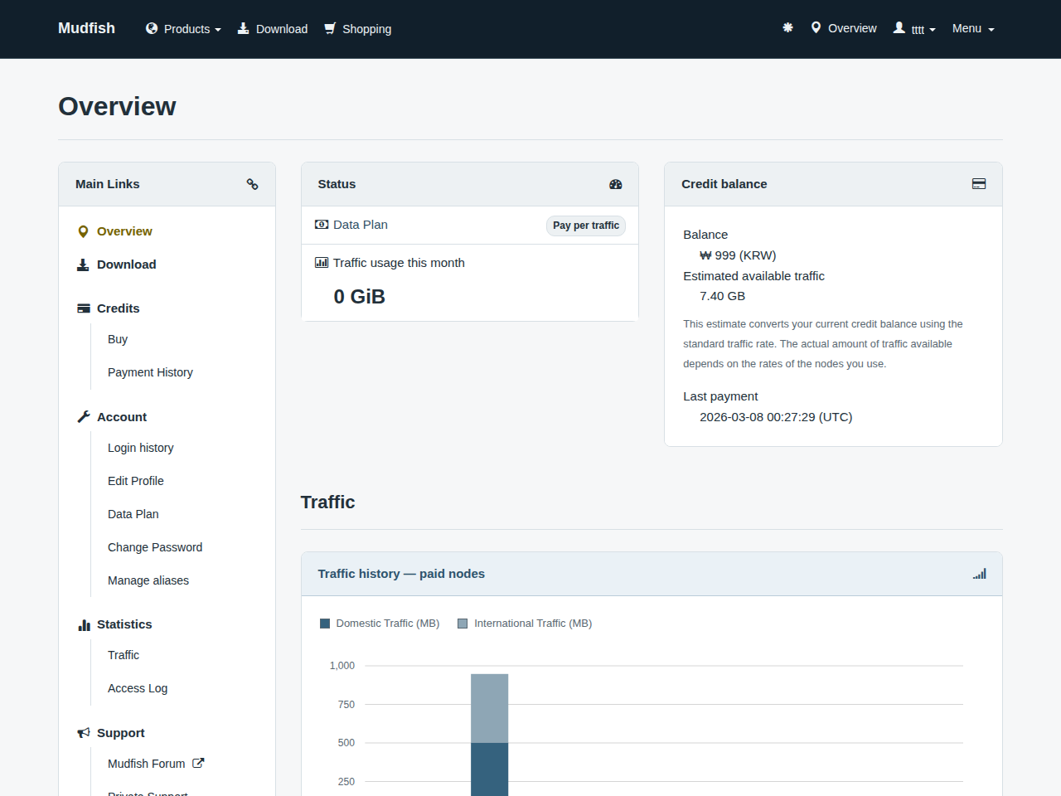Screen dimensions: 1061x796
Task: Toggle Domestic Traffic (MB) legend swatch
Action: (325, 624)
